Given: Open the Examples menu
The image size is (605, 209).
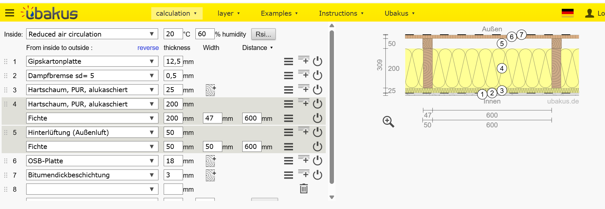Looking at the screenshot, I should 279,13.
